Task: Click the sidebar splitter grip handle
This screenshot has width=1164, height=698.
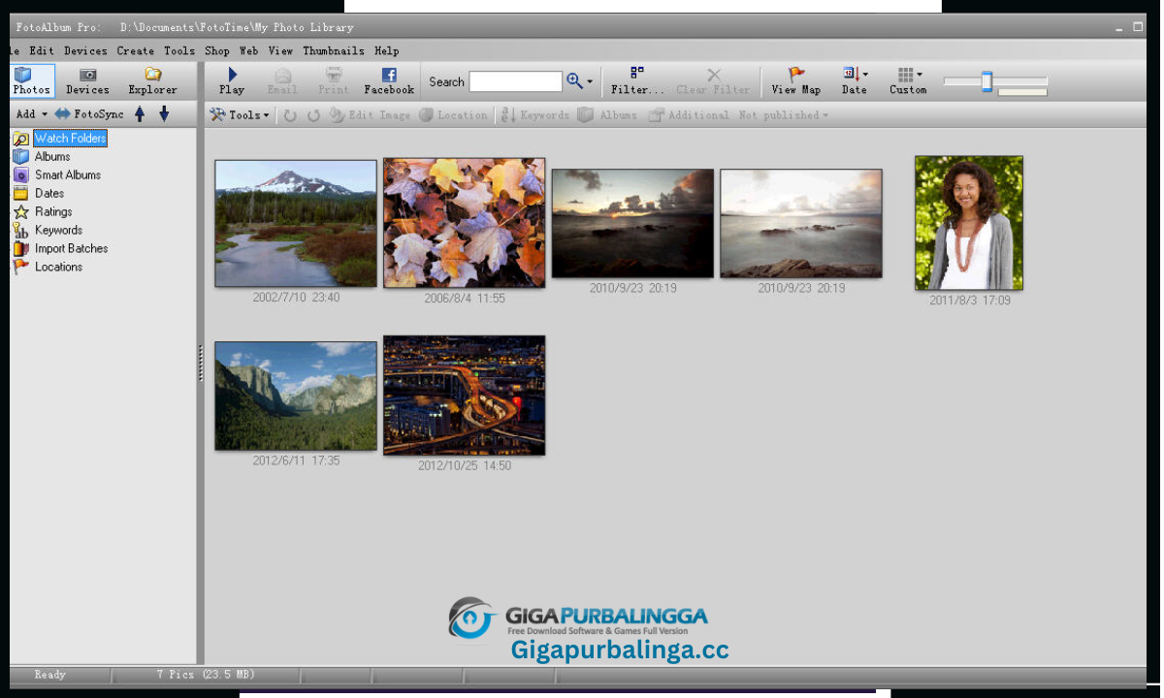Action: pos(201,363)
